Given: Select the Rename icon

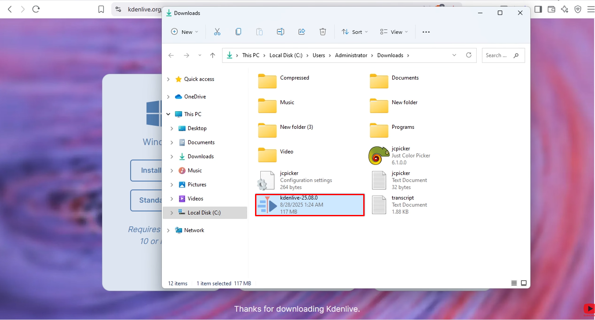Looking at the screenshot, I should tap(280, 31).
